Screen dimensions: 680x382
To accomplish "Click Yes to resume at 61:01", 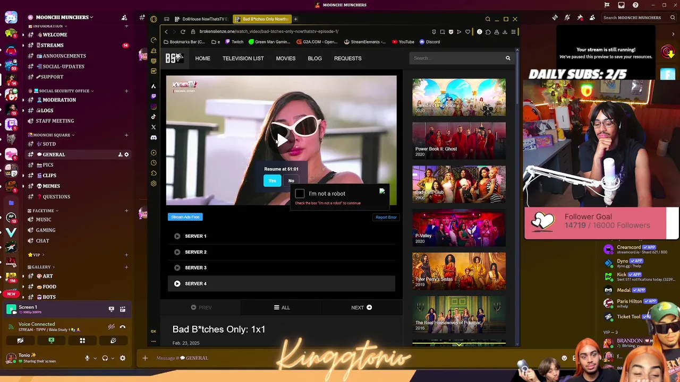I will coord(272,181).
